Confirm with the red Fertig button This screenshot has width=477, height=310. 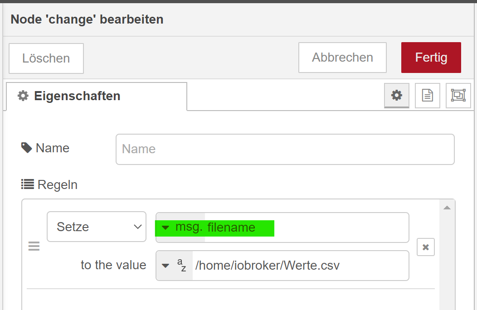point(431,58)
